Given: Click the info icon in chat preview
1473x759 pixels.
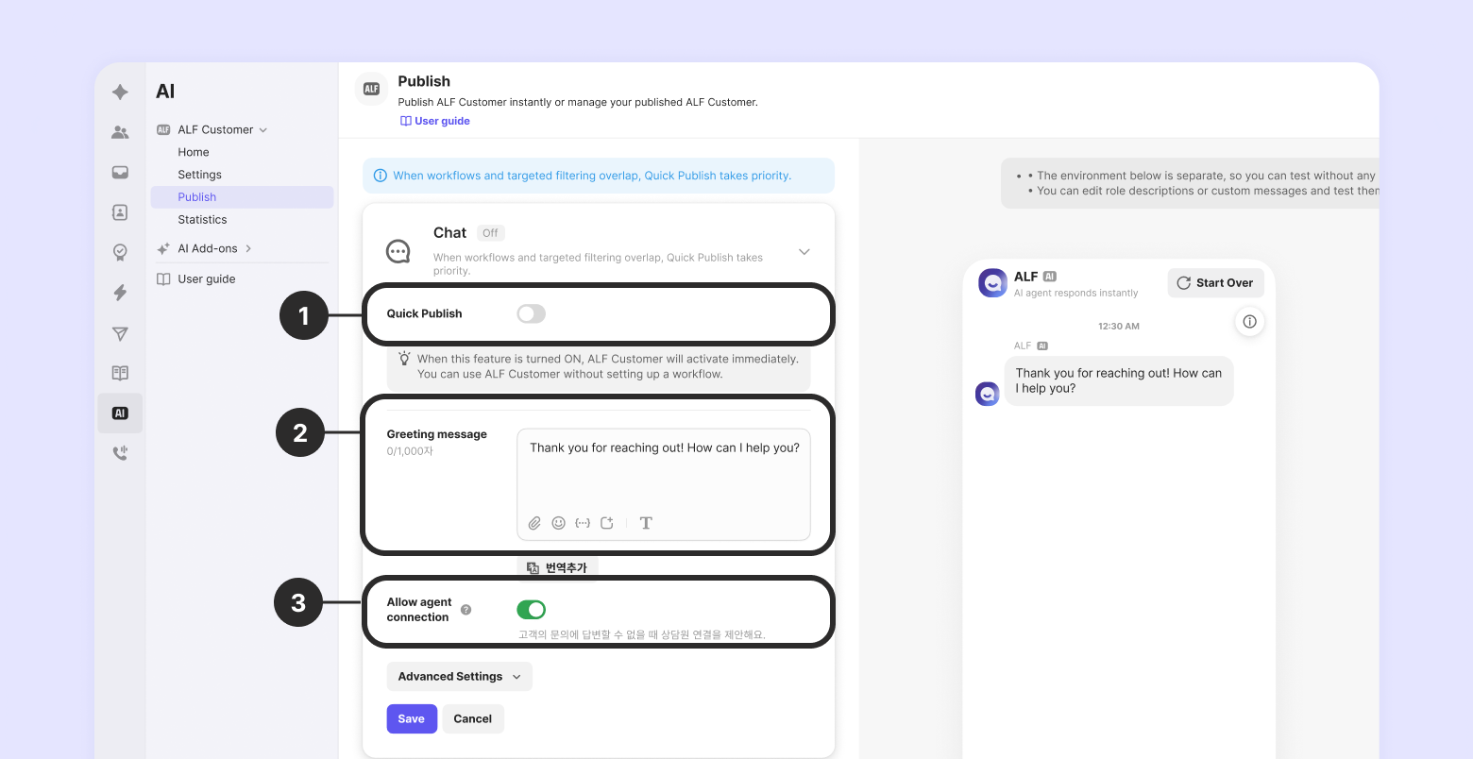Looking at the screenshot, I should pyautogui.click(x=1249, y=322).
